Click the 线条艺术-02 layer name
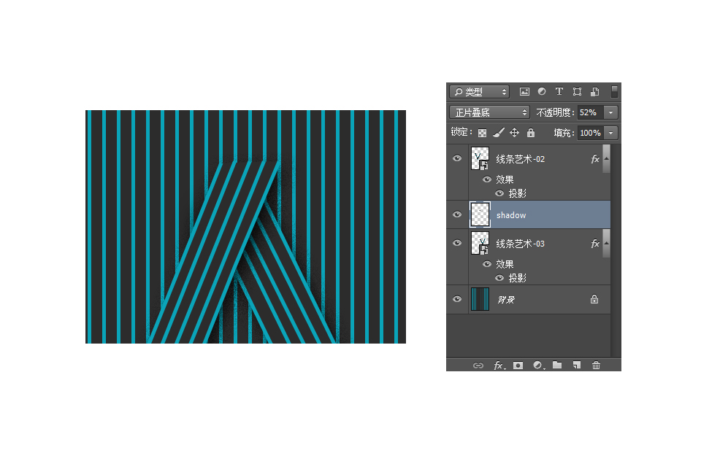701x453 pixels. tap(521, 159)
